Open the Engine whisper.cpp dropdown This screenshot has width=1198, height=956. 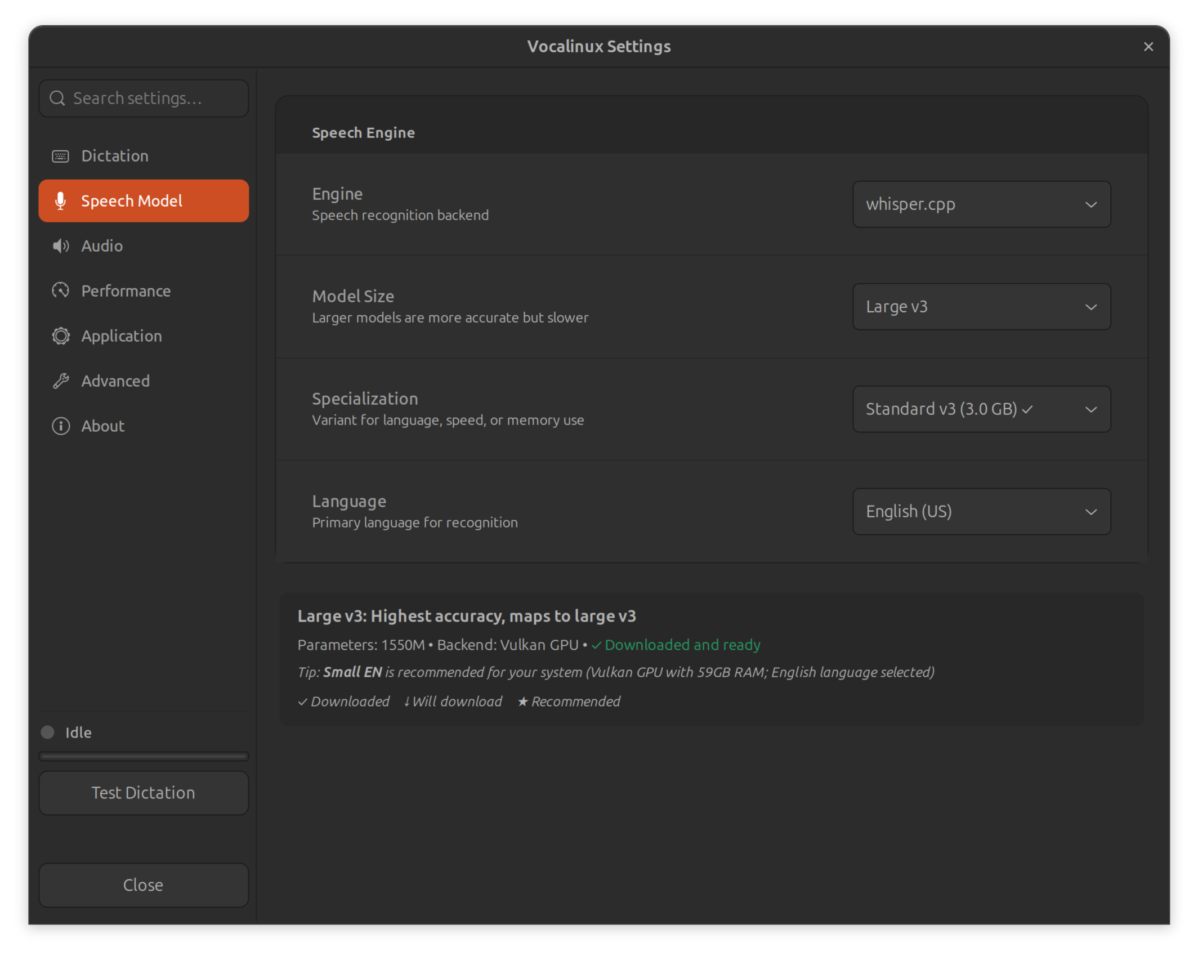pyautogui.click(x=981, y=204)
